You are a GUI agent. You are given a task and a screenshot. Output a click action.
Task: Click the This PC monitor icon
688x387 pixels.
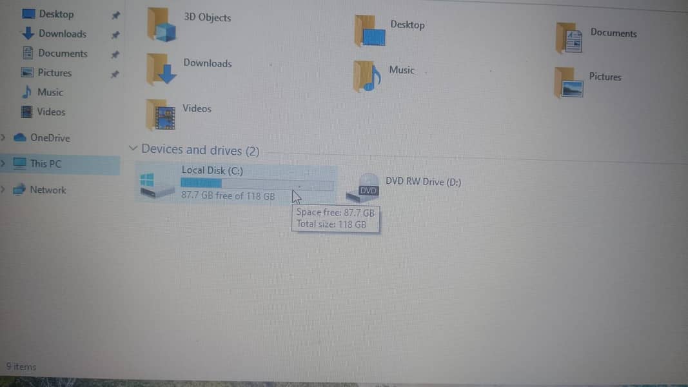20,163
